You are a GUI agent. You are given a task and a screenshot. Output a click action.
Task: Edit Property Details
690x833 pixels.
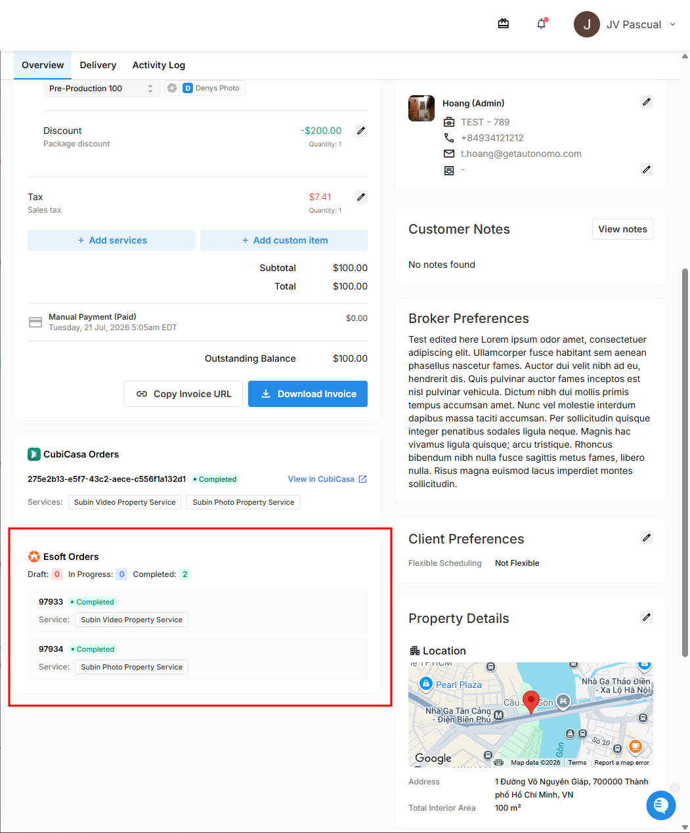pyautogui.click(x=647, y=617)
